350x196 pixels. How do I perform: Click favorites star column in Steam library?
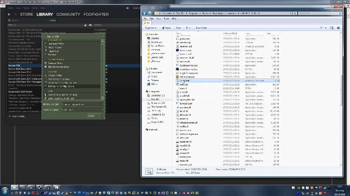point(85,25)
